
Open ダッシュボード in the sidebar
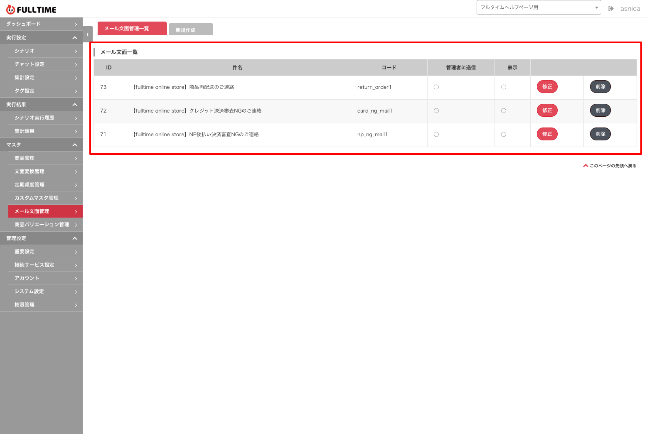pos(41,24)
